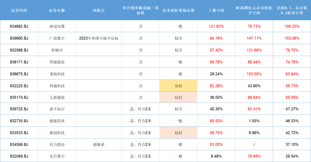This screenshot has height=162, width=311.
Task: Click the 德源药业 name cell
Action: pyautogui.click(x=57, y=121)
